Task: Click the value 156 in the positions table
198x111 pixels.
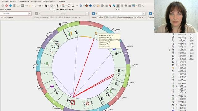Action: point(192,40)
